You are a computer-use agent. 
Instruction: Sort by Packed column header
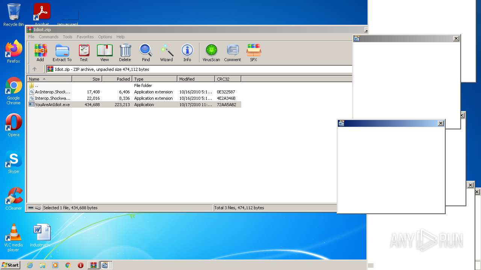click(x=117, y=79)
